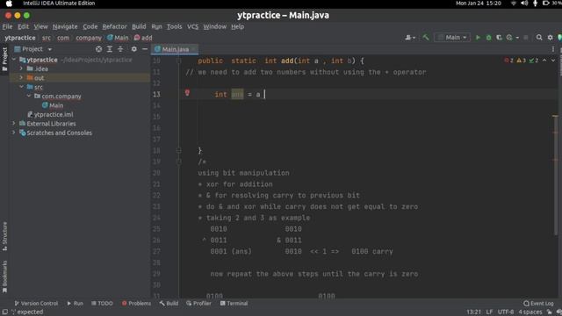
Task: Open the Bookmarks side tool window
Action: [x=4, y=276]
